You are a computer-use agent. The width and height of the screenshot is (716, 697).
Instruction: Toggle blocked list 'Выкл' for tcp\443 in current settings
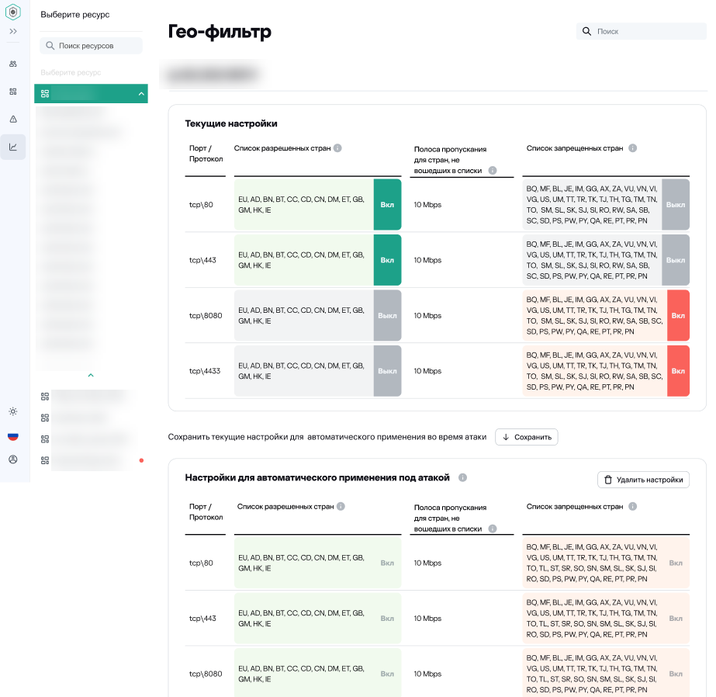(x=676, y=260)
